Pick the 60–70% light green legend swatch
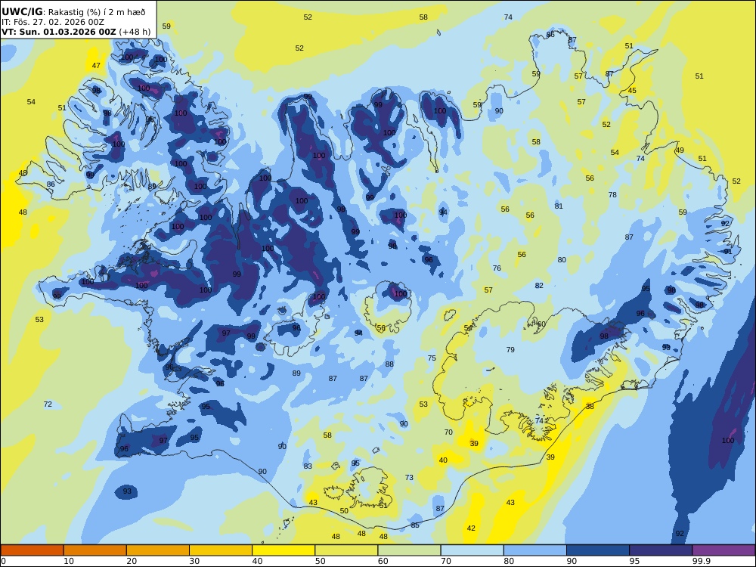 (x=409, y=550)
